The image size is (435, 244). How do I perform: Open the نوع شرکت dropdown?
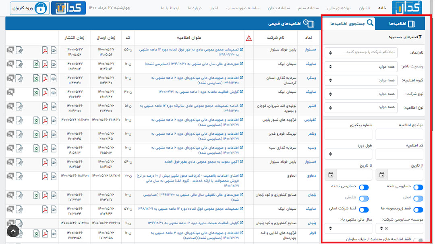tap(361, 94)
